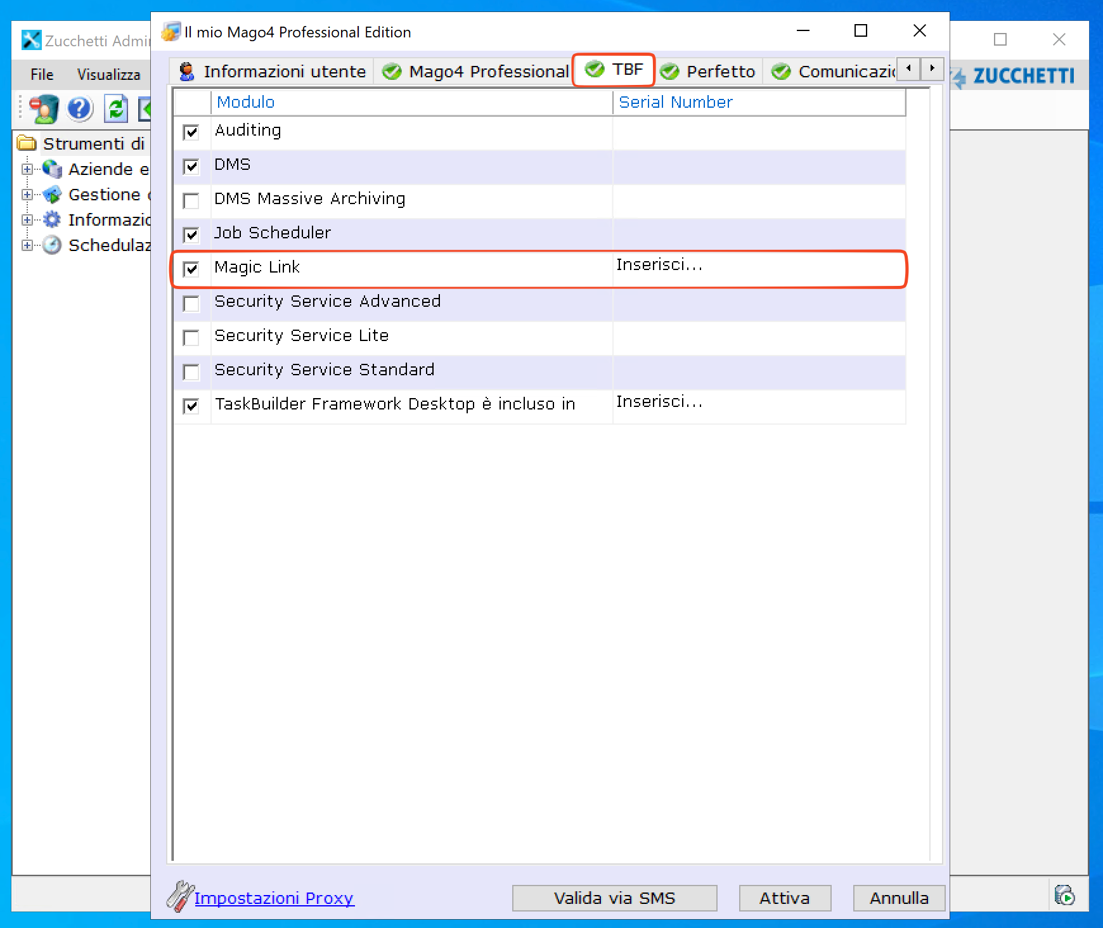Open the Visualizza menu

[x=108, y=75]
